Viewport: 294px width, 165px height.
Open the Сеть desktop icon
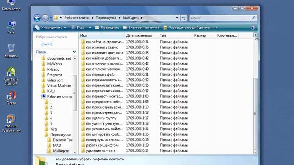pyautogui.click(x=11, y=27)
